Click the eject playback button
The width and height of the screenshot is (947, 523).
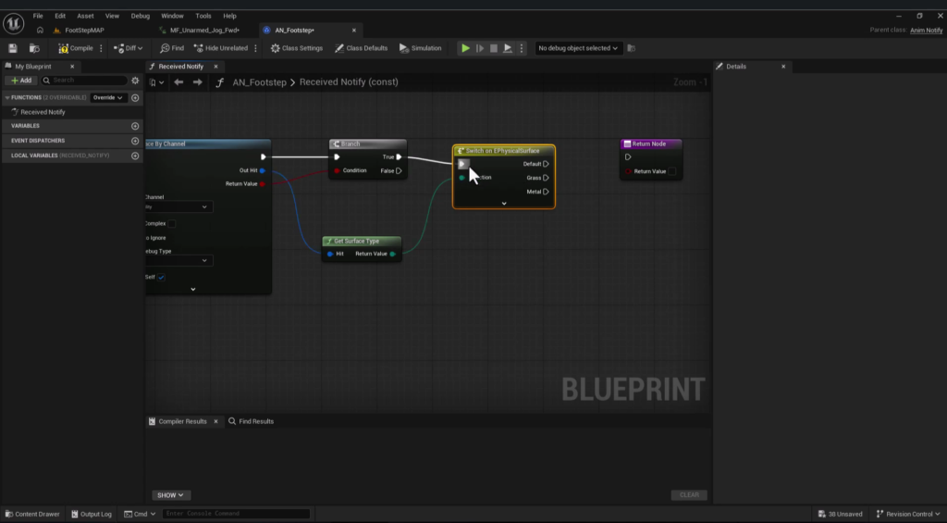[x=508, y=48]
